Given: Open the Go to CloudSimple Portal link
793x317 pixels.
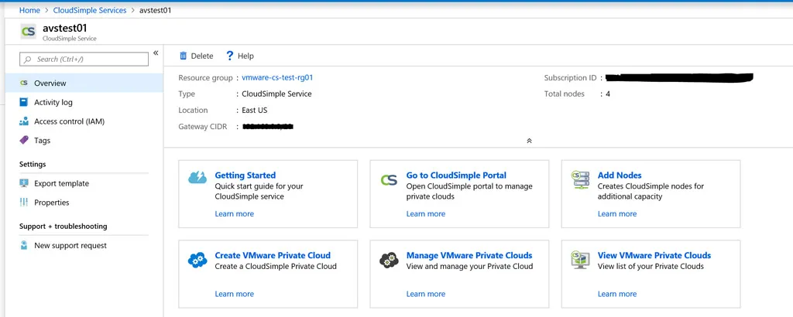Looking at the screenshot, I should 456,176.
